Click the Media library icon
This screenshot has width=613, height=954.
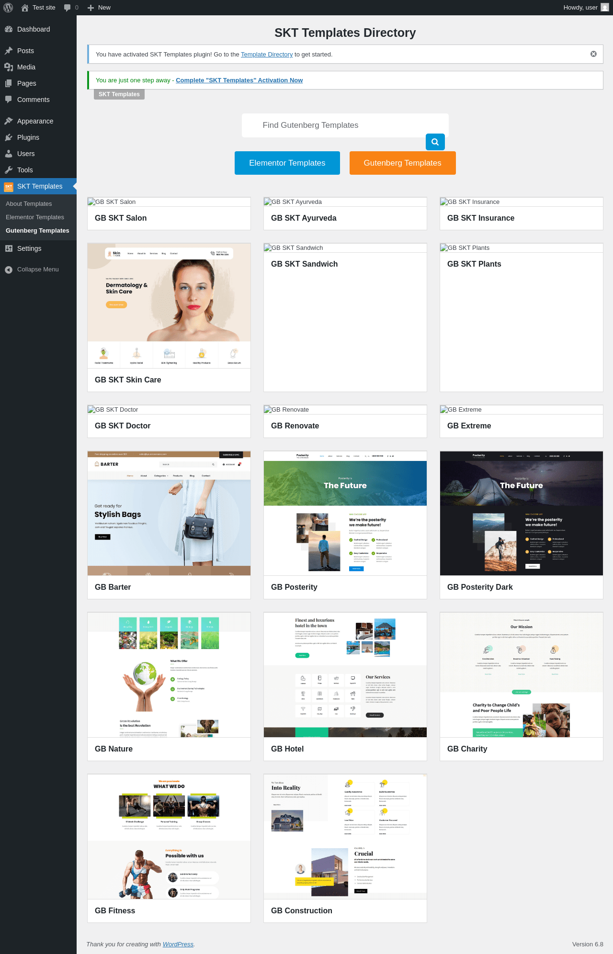(x=9, y=67)
